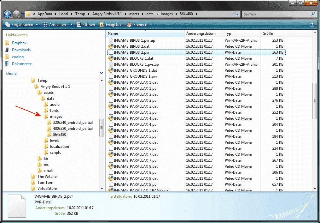The width and height of the screenshot is (320, 223).
Task: Select the Temp folder in tree
Action: click(x=42, y=81)
